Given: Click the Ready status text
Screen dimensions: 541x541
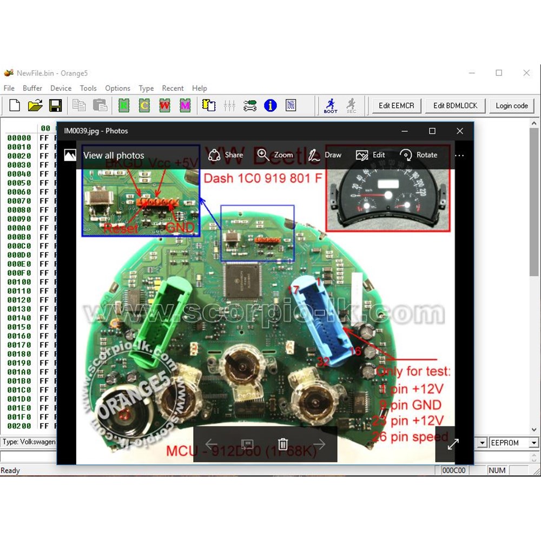Looking at the screenshot, I should [x=10, y=471].
